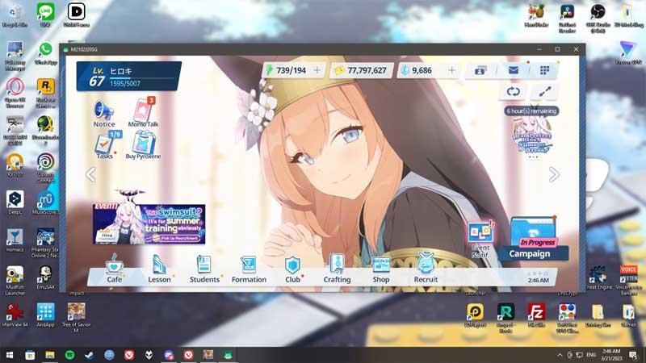646x363 pixels.
Task: Open the Cafe menu
Action: [x=114, y=269]
